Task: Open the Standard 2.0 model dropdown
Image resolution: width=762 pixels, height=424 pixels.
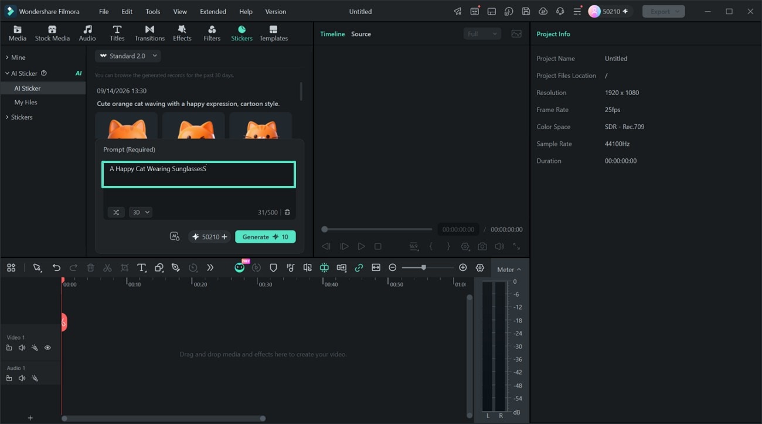Action: [x=128, y=56]
